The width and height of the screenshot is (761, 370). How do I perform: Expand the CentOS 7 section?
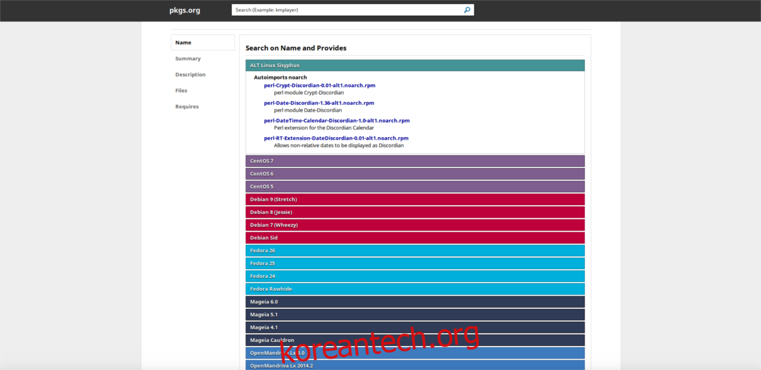[x=415, y=161]
